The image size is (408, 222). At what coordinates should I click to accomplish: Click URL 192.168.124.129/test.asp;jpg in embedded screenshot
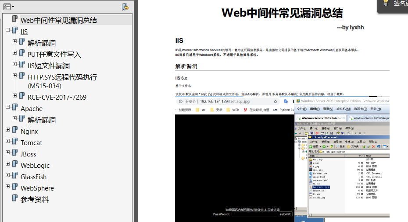[225, 101]
